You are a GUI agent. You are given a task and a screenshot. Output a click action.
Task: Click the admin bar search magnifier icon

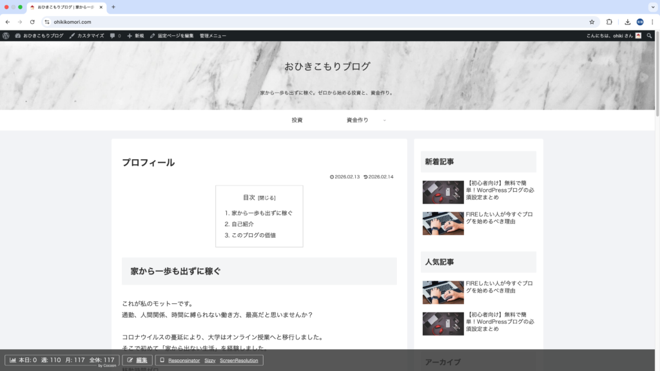[649, 36]
